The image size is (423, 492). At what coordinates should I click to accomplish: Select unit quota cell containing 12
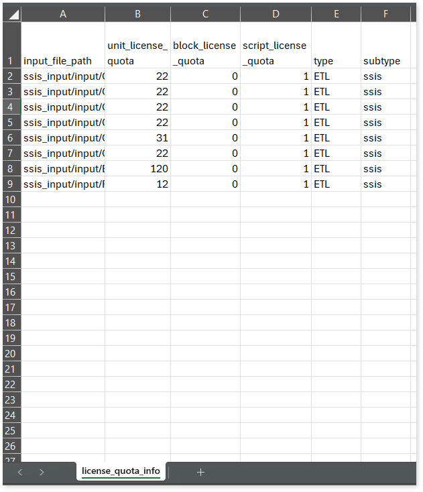[137, 184]
